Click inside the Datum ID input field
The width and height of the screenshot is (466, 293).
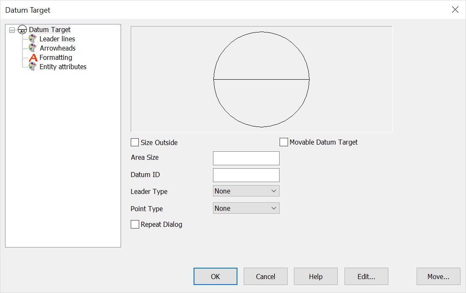click(246, 175)
